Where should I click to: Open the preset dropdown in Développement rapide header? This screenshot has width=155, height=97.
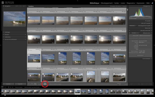133,26
